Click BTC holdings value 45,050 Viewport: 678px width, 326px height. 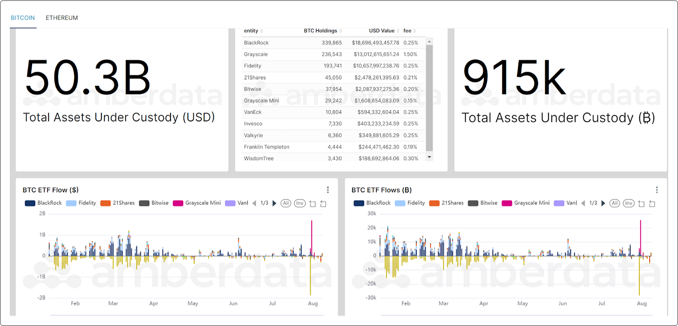(x=333, y=78)
